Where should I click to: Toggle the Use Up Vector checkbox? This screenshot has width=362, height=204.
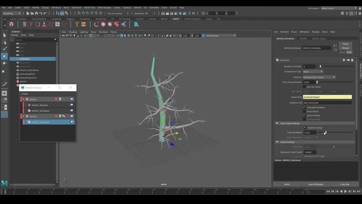(x=304, y=87)
